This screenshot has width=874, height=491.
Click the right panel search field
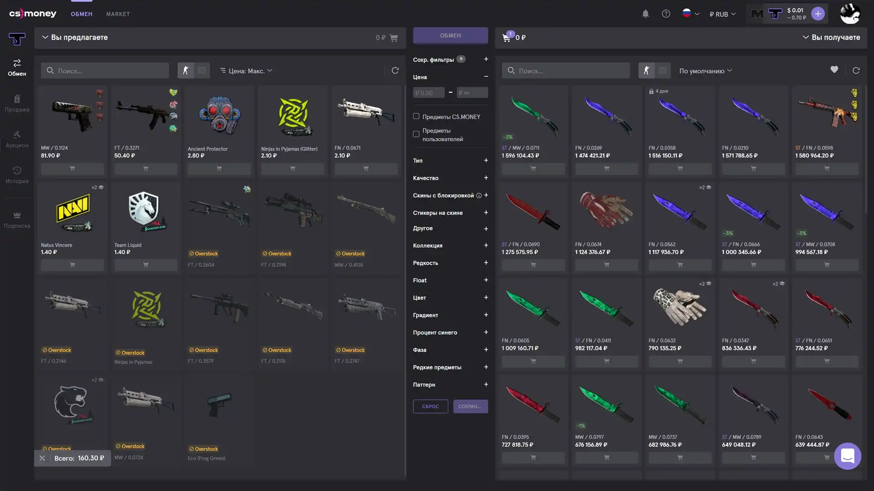pos(566,71)
